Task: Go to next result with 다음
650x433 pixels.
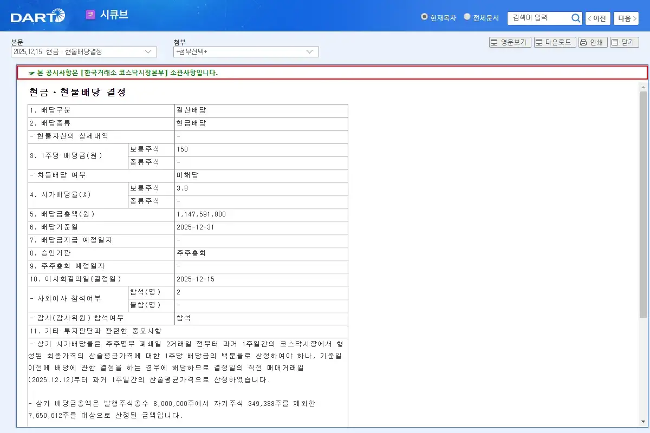Action: click(626, 18)
